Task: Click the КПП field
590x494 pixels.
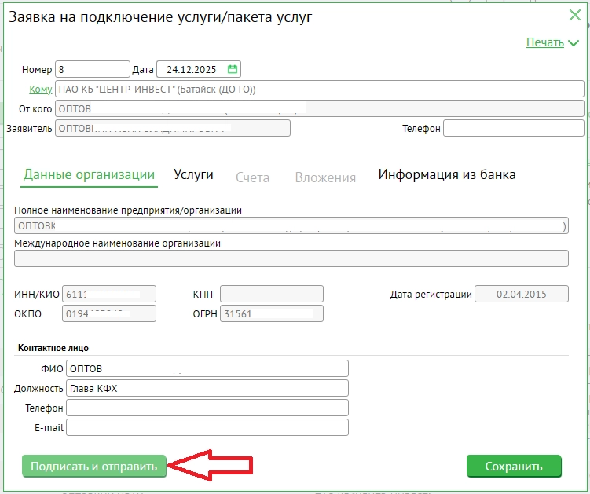Action: pyautogui.click(x=271, y=294)
